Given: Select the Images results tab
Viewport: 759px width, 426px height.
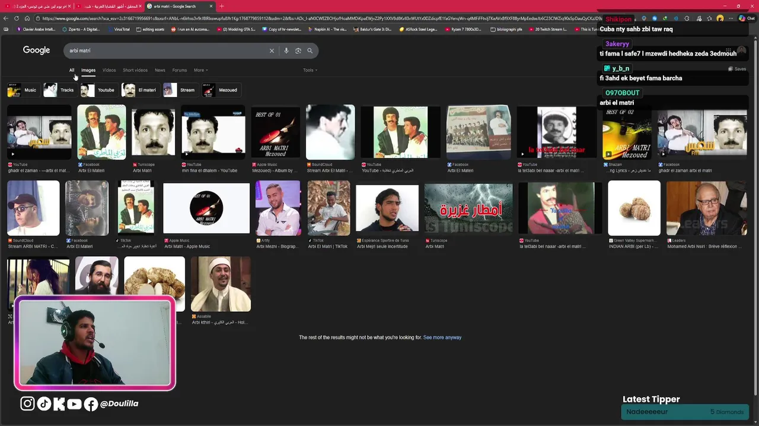Looking at the screenshot, I should point(88,70).
